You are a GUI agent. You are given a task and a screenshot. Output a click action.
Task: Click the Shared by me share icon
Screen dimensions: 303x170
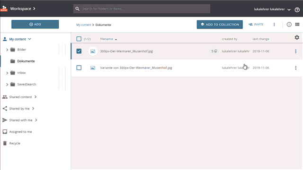point(5,109)
